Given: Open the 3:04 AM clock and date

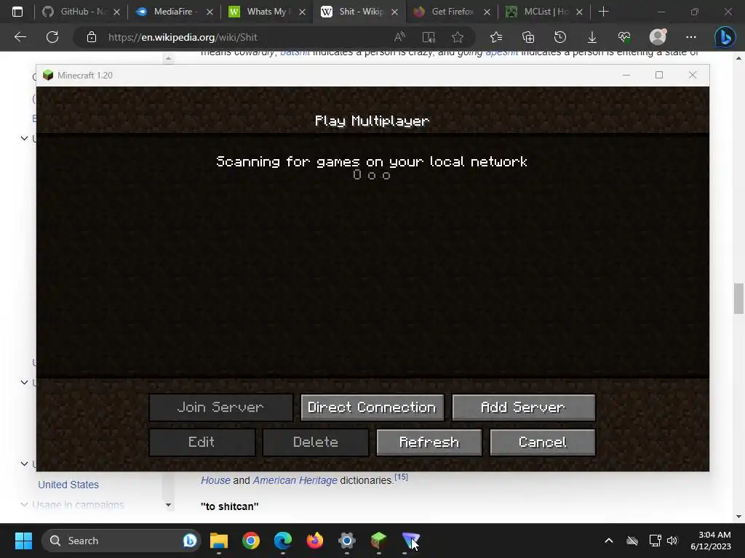Looking at the screenshot, I should (x=711, y=541).
